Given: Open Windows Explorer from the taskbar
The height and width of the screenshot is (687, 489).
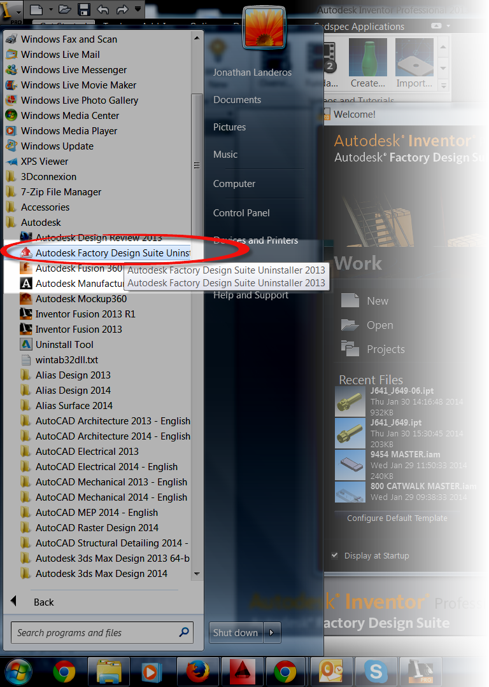Looking at the screenshot, I should click(x=109, y=672).
